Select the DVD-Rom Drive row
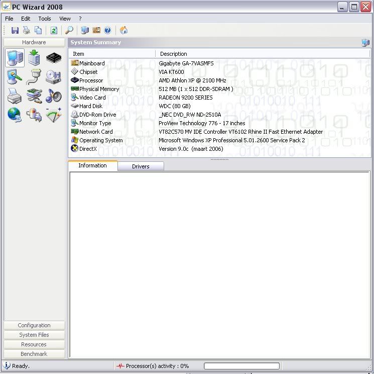This screenshot has height=374, width=374. point(219,115)
